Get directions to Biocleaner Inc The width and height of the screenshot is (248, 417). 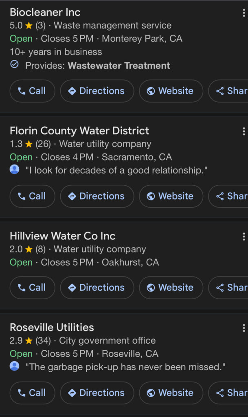click(97, 91)
